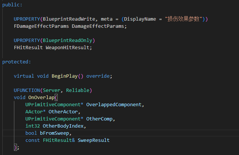The height and width of the screenshot is (155, 239).
Task: Click the UPrimitiveComponent* type before OtherComp
Action: pyautogui.click(x=54, y=119)
